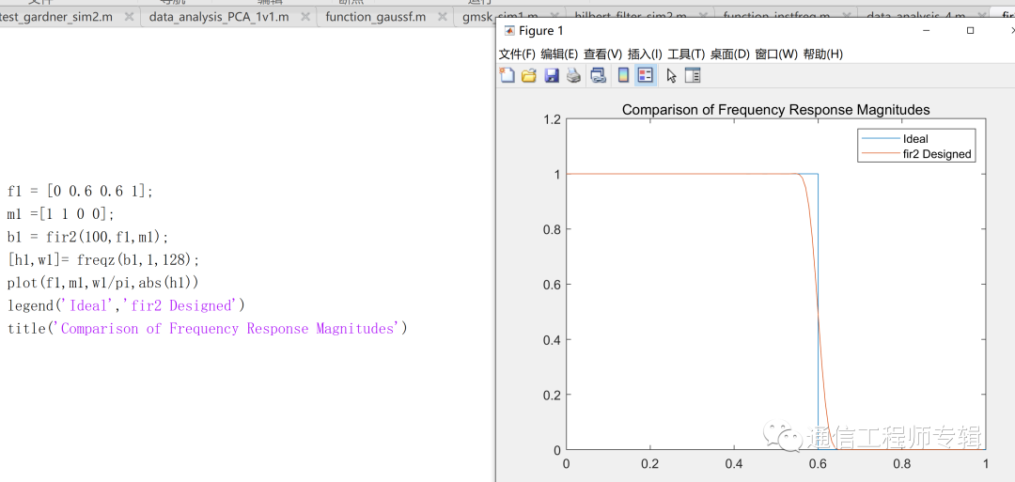Image resolution: width=1015 pixels, height=482 pixels.
Task: Print the figure using printer icon
Action: 573,76
